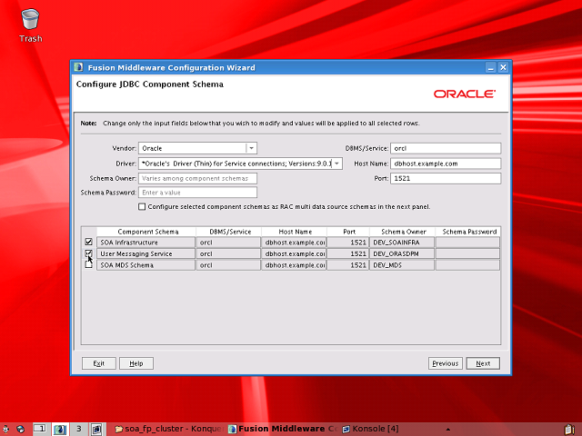
Task: Switch to virtual desktop 1 in the pager
Action: 40,429
